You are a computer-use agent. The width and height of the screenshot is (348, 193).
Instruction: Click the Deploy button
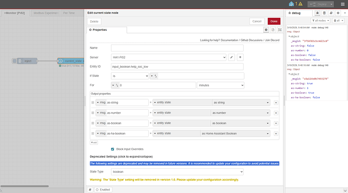[318, 4]
